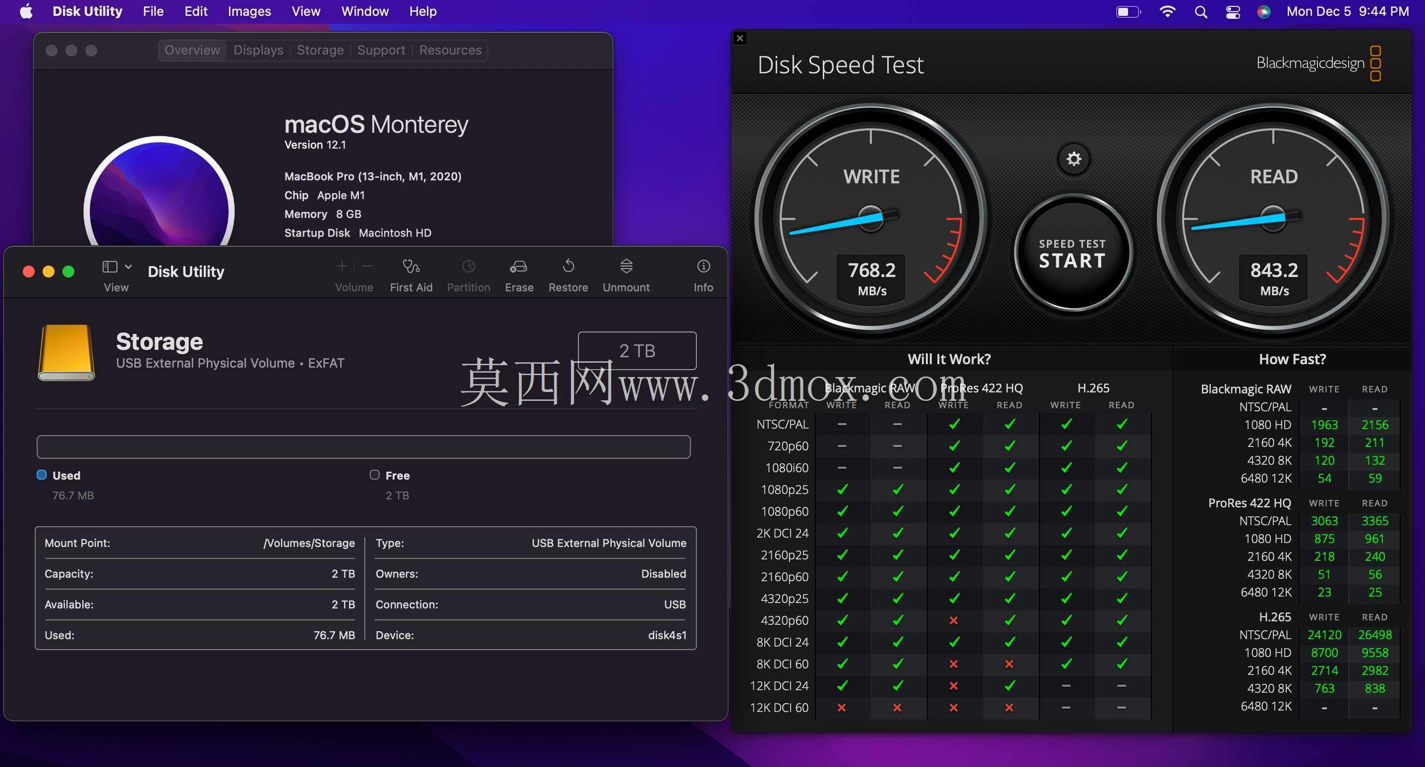Show Info for the Storage volume

tap(703, 275)
